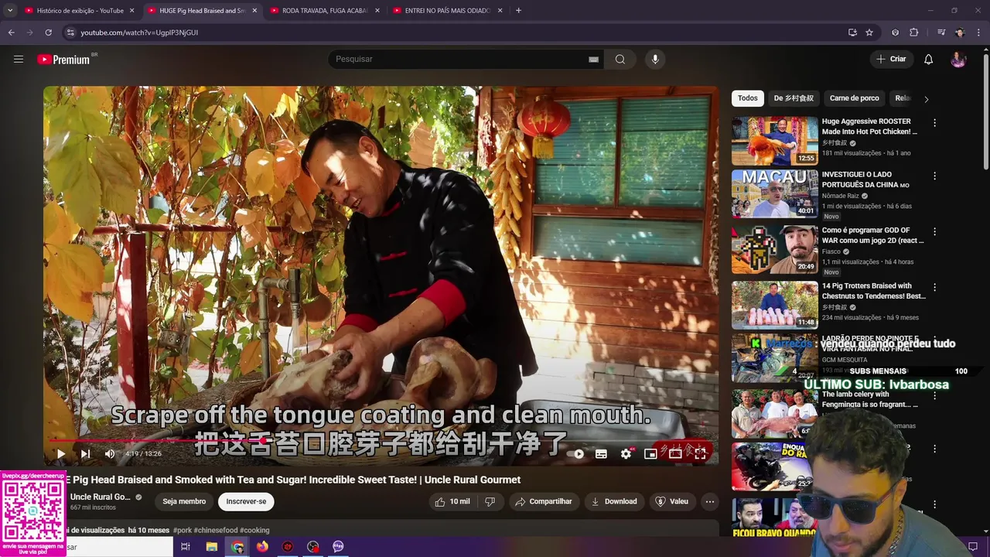
Task: Mute the video volume speaker icon
Action: pyautogui.click(x=109, y=454)
